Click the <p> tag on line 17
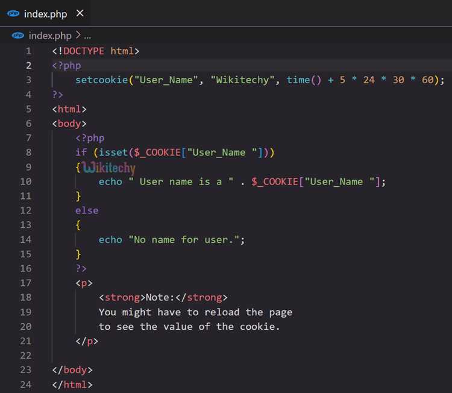This screenshot has height=393, width=452. (84, 283)
